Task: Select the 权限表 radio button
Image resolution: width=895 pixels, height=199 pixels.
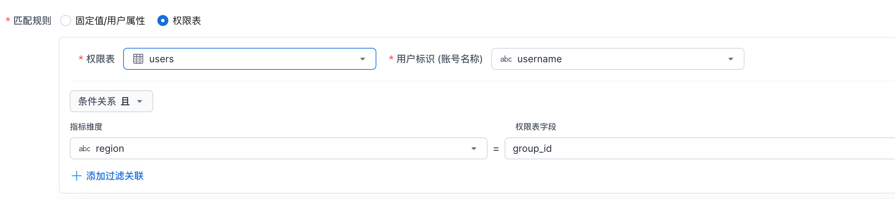Action: [163, 21]
